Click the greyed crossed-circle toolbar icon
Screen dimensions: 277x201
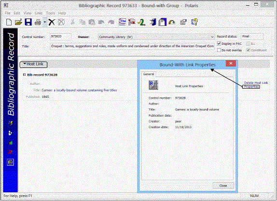61,22
